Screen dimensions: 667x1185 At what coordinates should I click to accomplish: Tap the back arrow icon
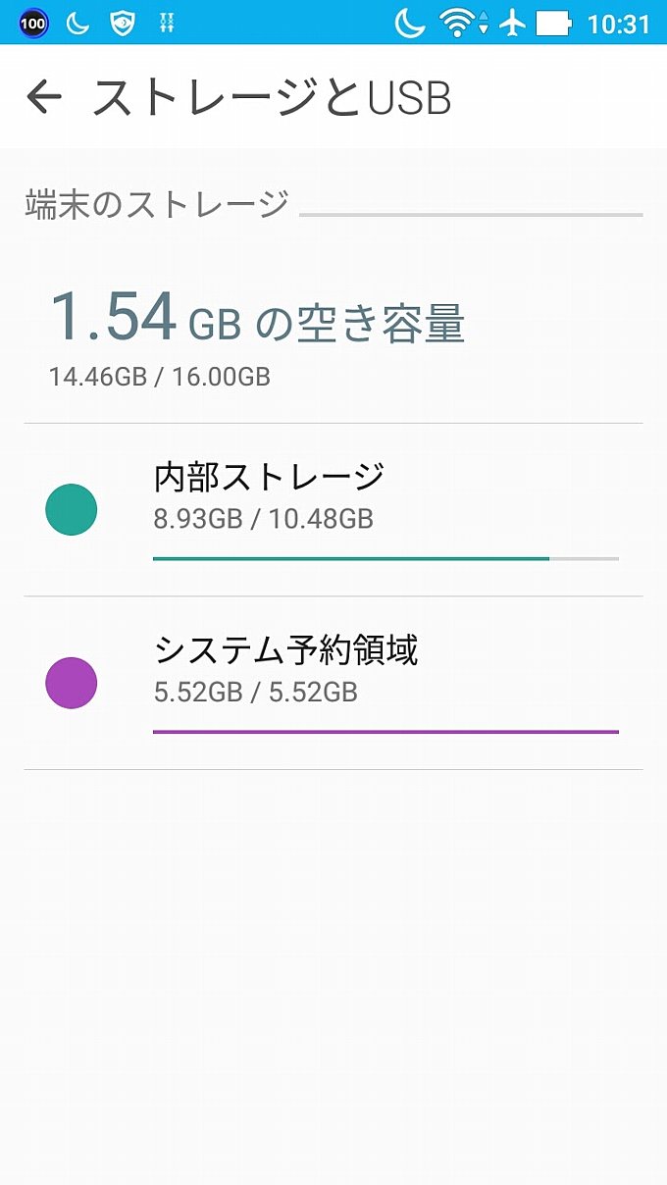(44, 97)
